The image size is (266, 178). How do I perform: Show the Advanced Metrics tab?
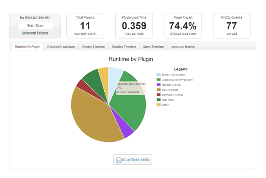click(x=183, y=47)
